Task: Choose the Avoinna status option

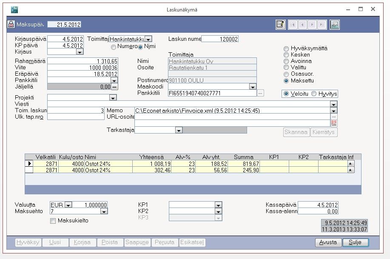Action: pyautogui.click(x=286, y=61)
